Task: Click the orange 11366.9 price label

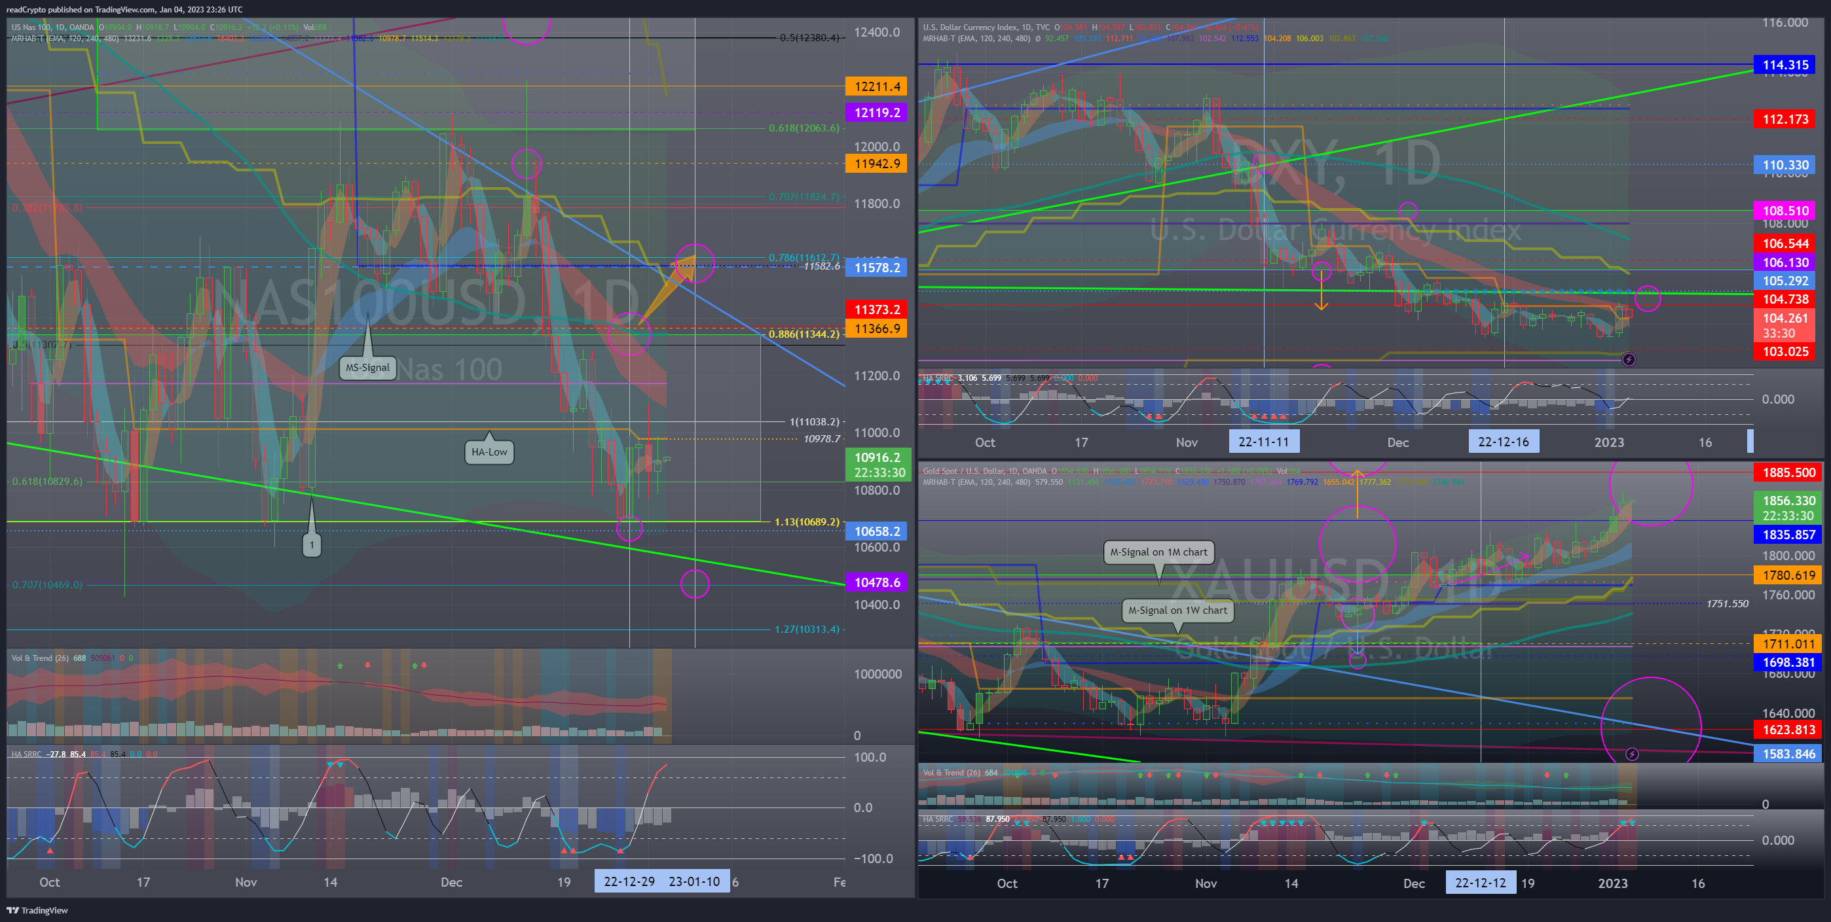Action: coord(876,329)
